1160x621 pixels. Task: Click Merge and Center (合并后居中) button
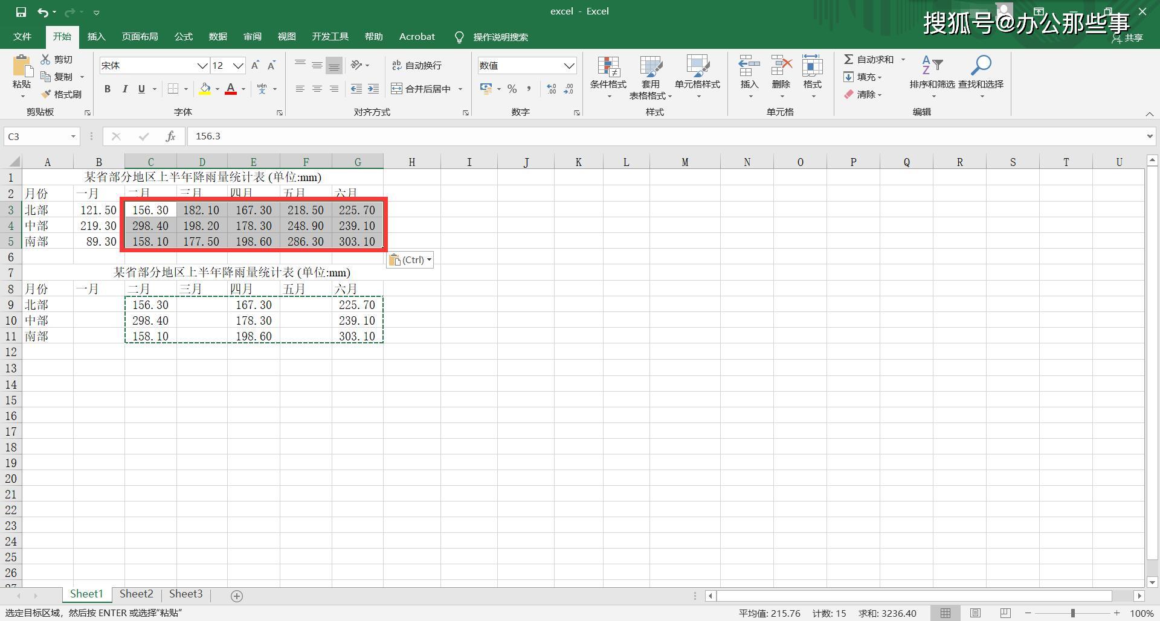422,89
